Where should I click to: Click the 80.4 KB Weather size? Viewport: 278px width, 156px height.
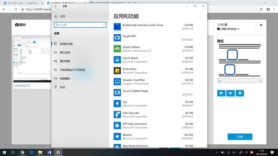(189, 135)
